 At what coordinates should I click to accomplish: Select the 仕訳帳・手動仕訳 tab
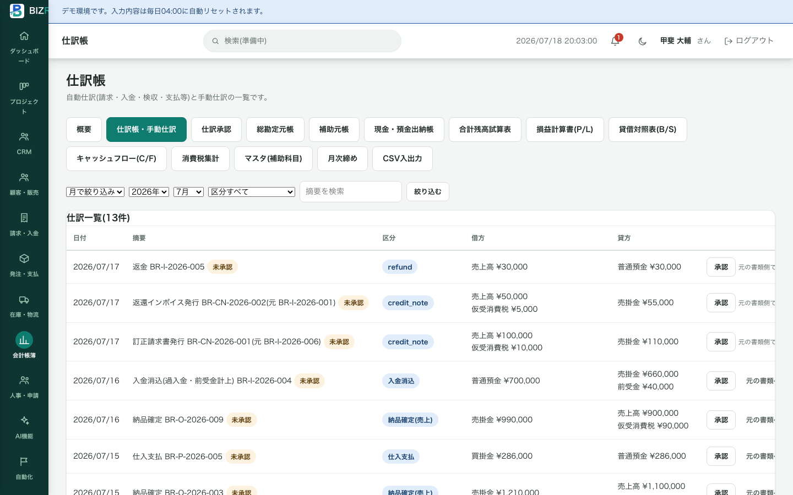[146, 129]
